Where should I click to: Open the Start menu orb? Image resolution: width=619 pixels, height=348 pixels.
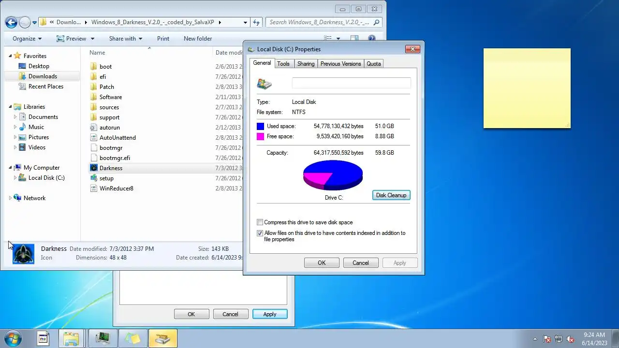[13, 338]
